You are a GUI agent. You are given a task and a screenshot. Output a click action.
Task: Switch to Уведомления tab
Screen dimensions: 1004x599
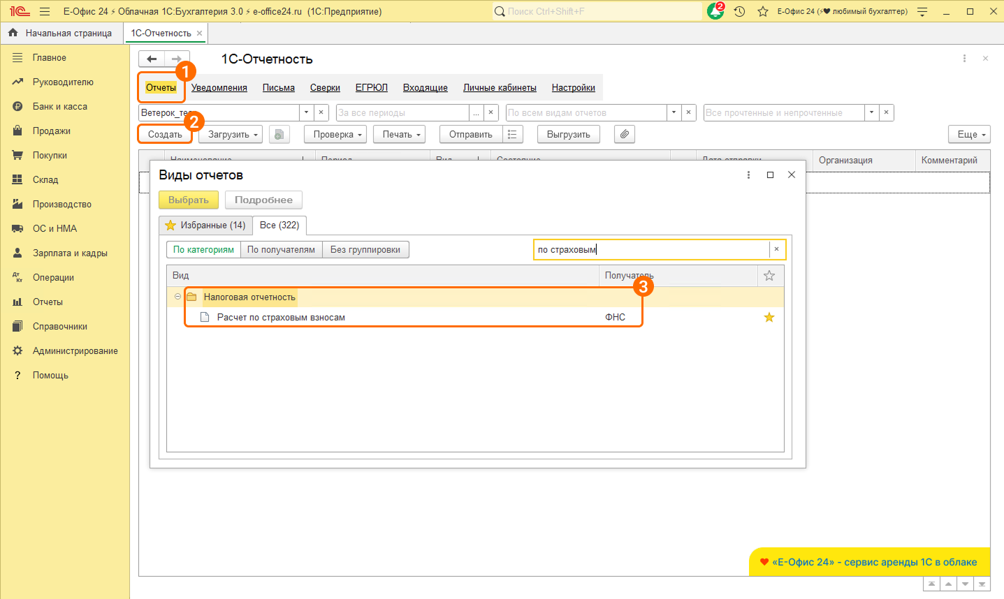(219, 87)
